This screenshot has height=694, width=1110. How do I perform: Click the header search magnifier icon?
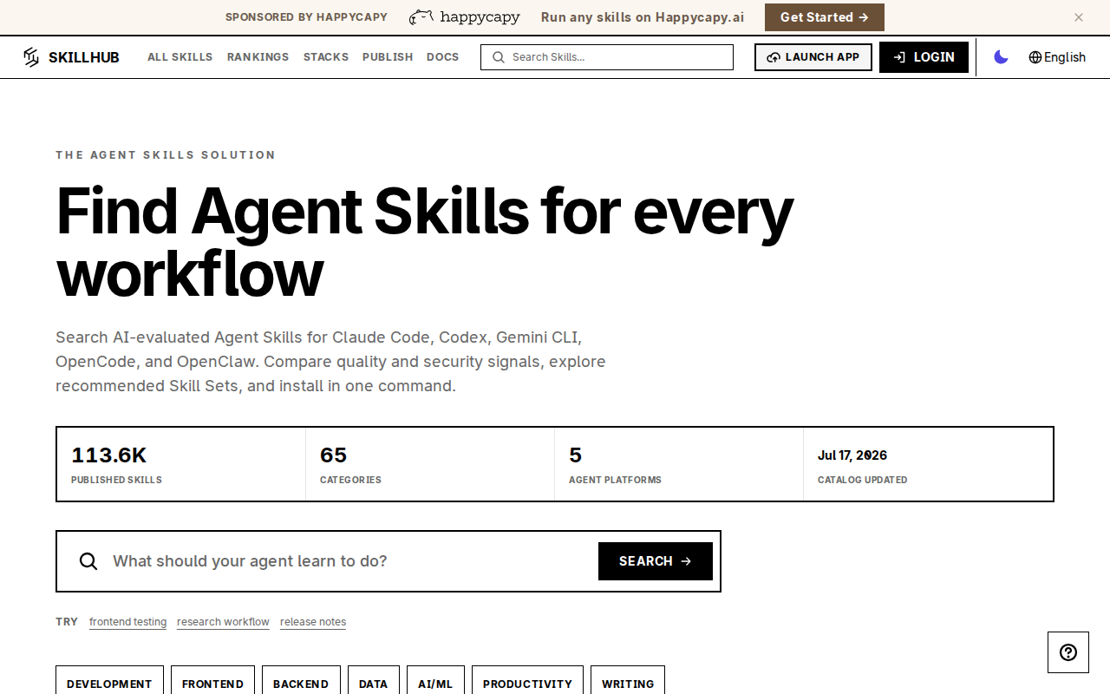[499, 57]
